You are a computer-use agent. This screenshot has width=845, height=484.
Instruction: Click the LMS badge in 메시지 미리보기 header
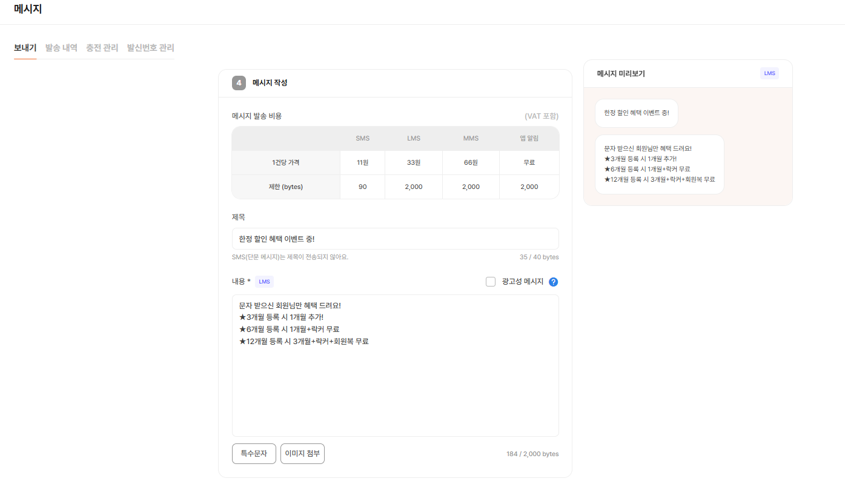(x=769, y=73)
